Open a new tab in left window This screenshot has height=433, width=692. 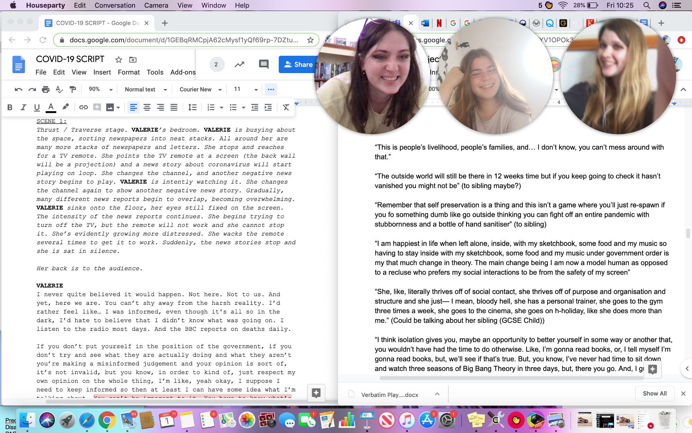point(165,23)
